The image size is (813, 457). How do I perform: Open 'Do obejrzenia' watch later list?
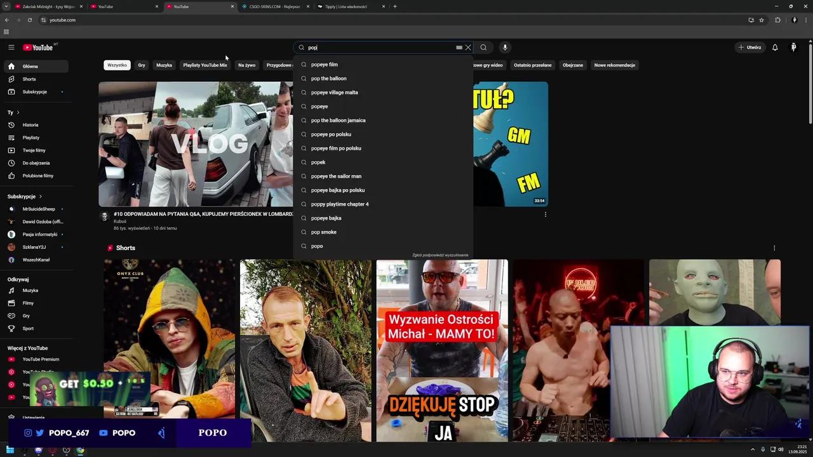pyautogui.click(x=36, y=163)
